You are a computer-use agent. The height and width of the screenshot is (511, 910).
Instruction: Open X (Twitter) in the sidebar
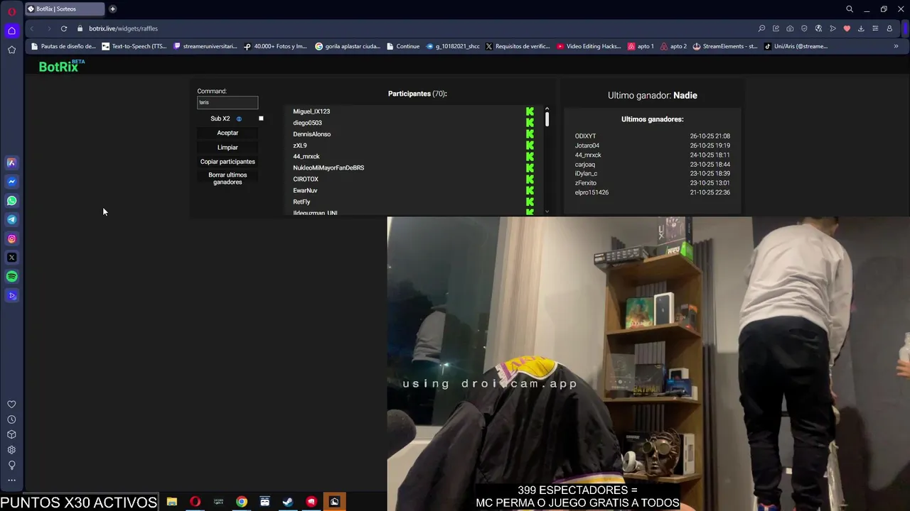tap(11, 258)
